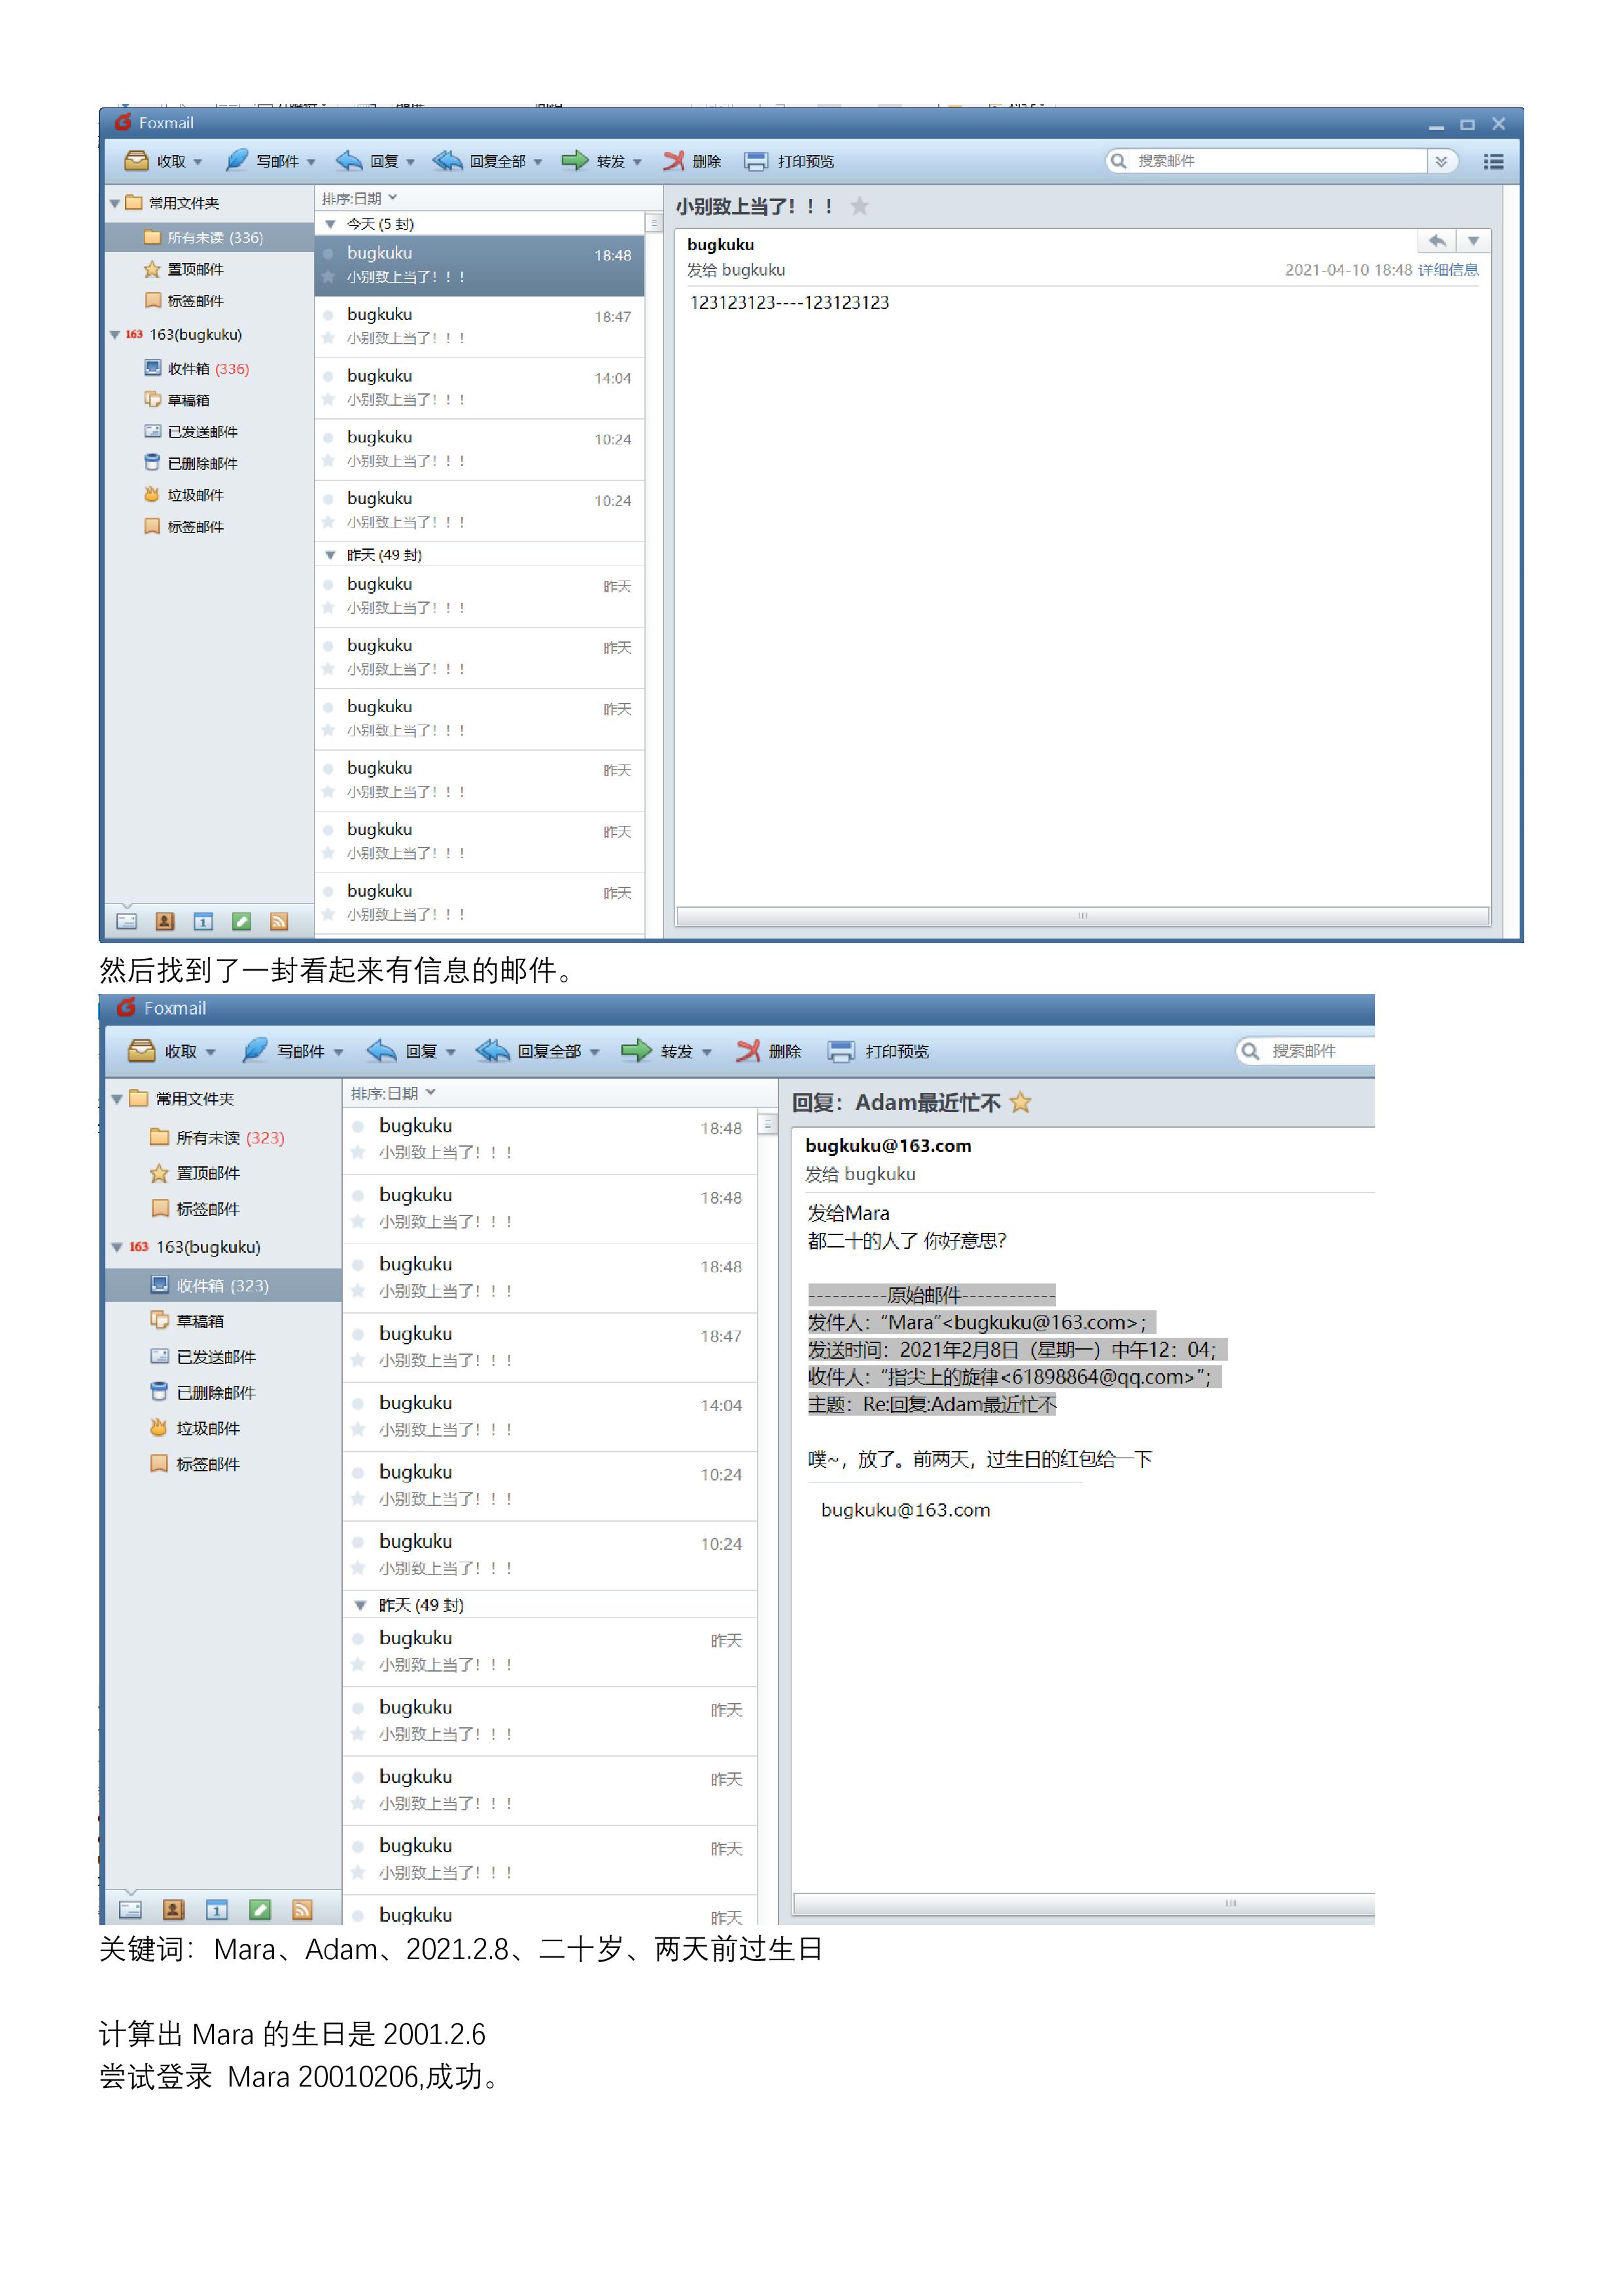Viewport: 1623px width, 2296px height.
Task: Click 打印预览 in upper Foxmail toolbar
Action: pos(790,161)
